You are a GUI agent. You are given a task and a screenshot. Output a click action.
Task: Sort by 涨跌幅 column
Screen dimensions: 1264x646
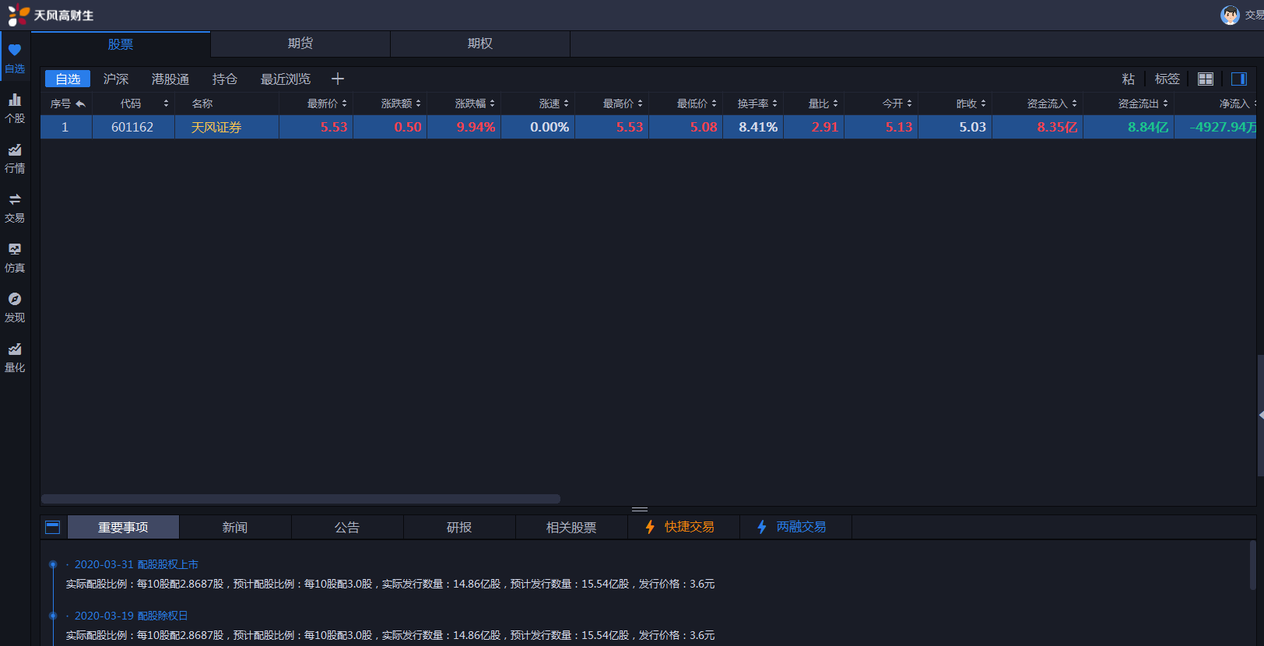click(x=464, y=104)
